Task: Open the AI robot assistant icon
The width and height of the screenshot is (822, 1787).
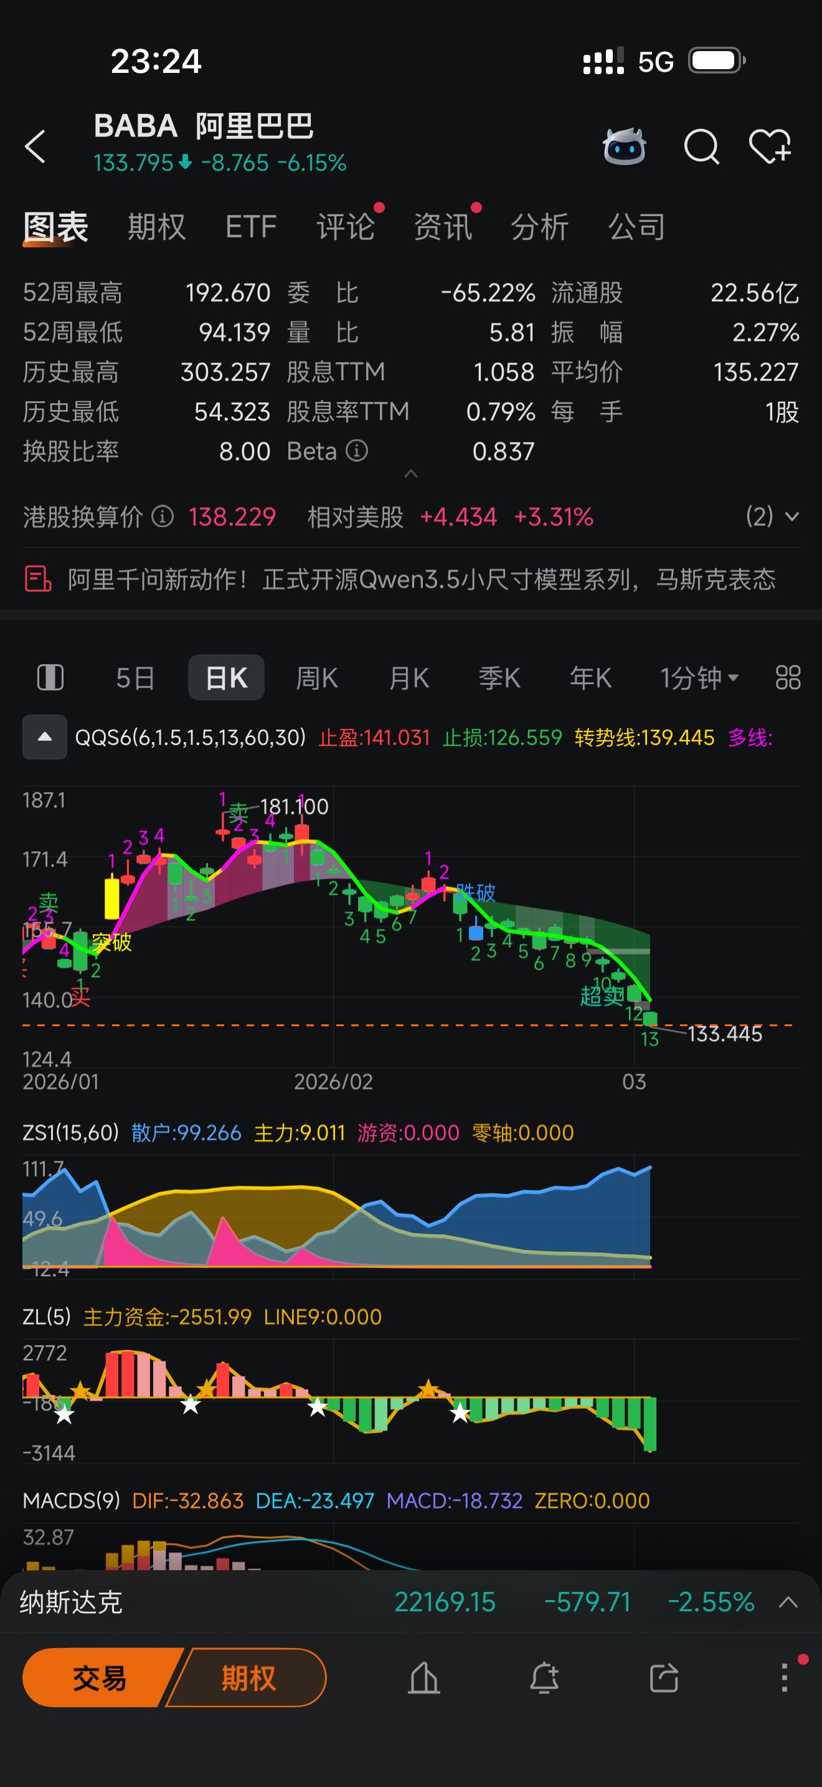Action: (x=624, y=146)
